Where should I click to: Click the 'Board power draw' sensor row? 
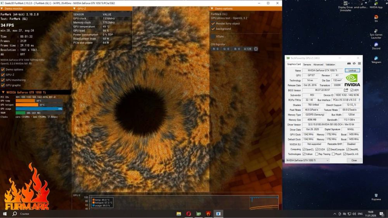102,38
